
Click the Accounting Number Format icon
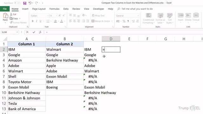coord(118,21)
